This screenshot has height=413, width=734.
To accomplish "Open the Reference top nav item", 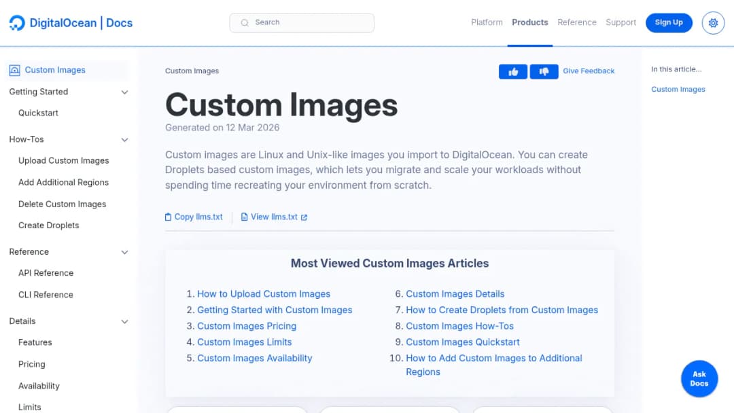I will (577, 22).
